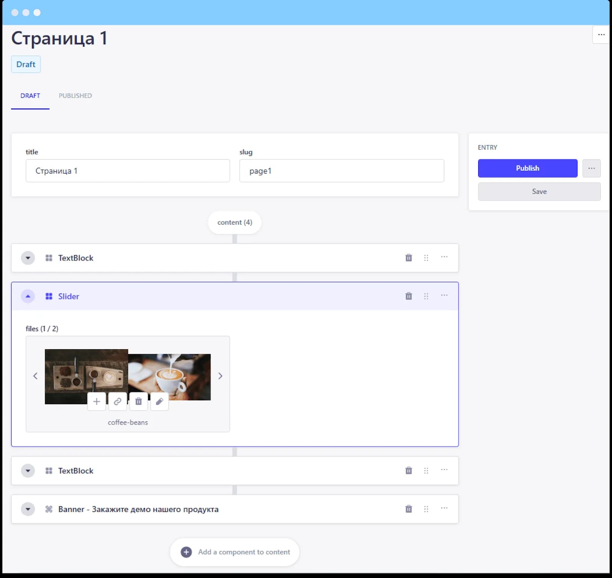
Task: Select the DRAFT tab
Action: (30, 96)
